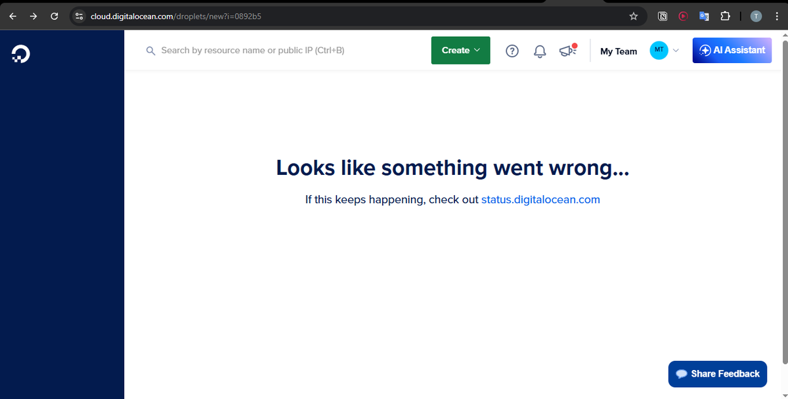Open the Chrome profile T avatar
788x399 pixels.
756,16
